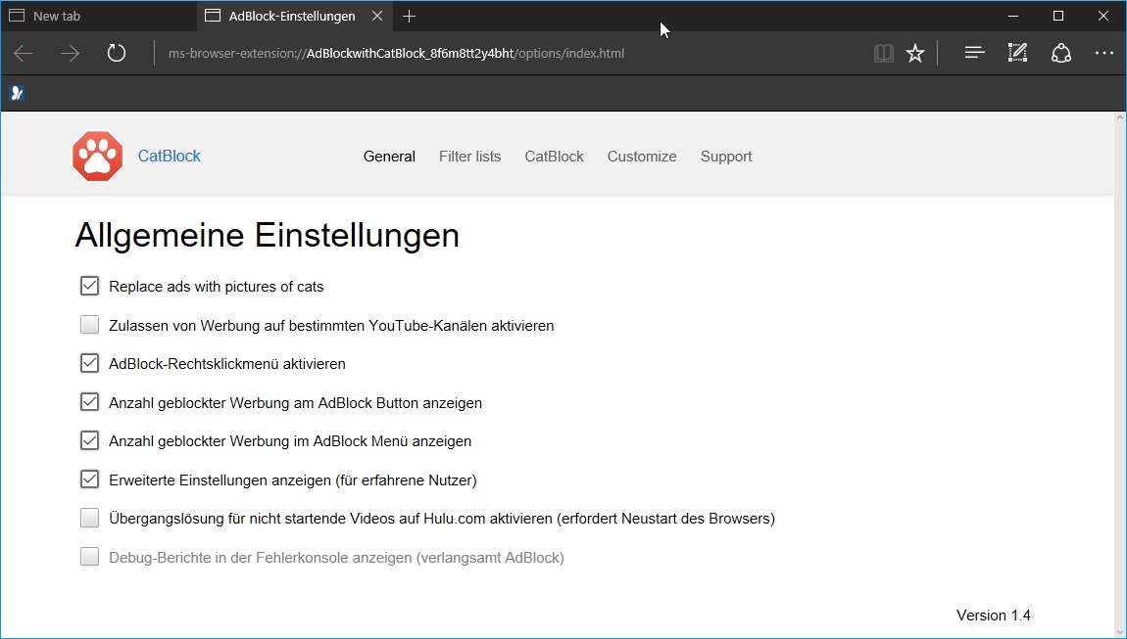Viewport: 1127px width, 639px height.
Task: Click the vertical scrollbar up arrow
Action: point(1120,117)
